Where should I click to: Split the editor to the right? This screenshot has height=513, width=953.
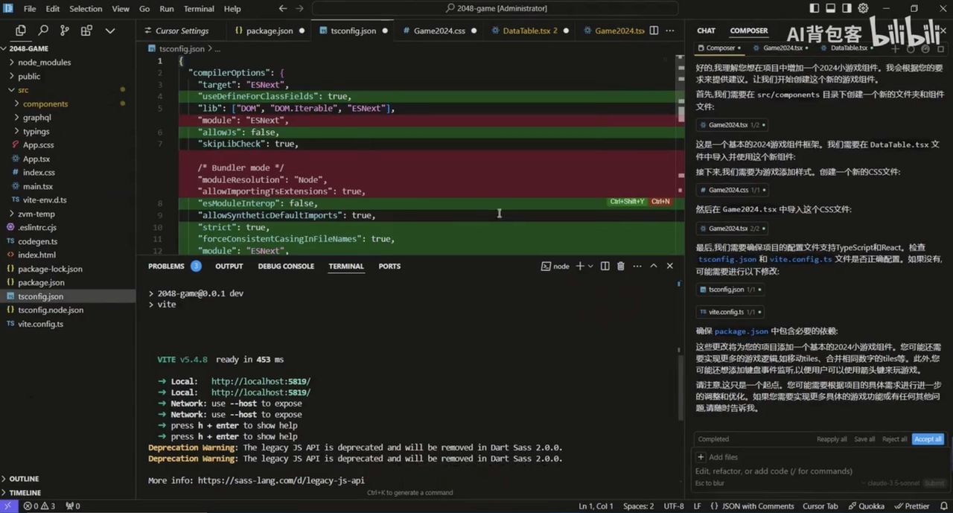click(x=654, y=31)
